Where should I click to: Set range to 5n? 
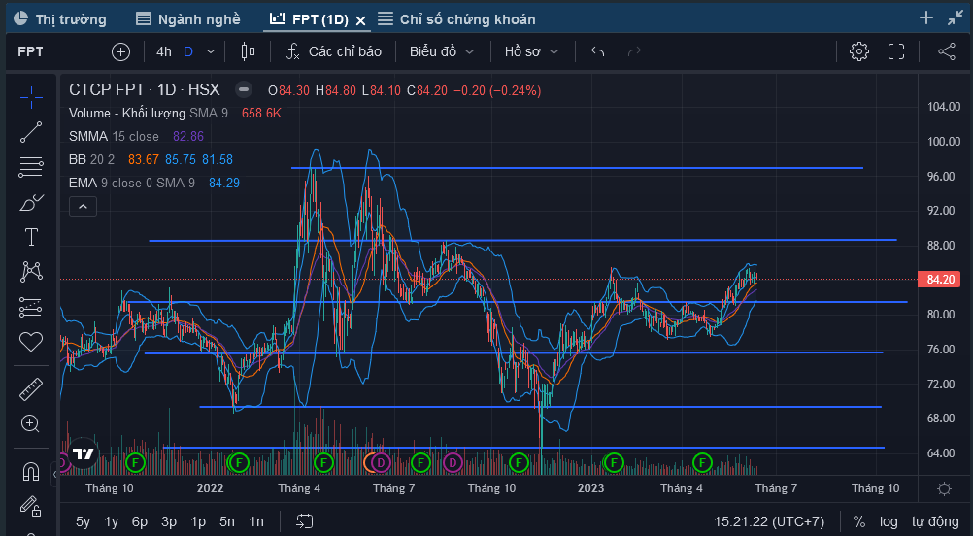click(x=227, y=521)
